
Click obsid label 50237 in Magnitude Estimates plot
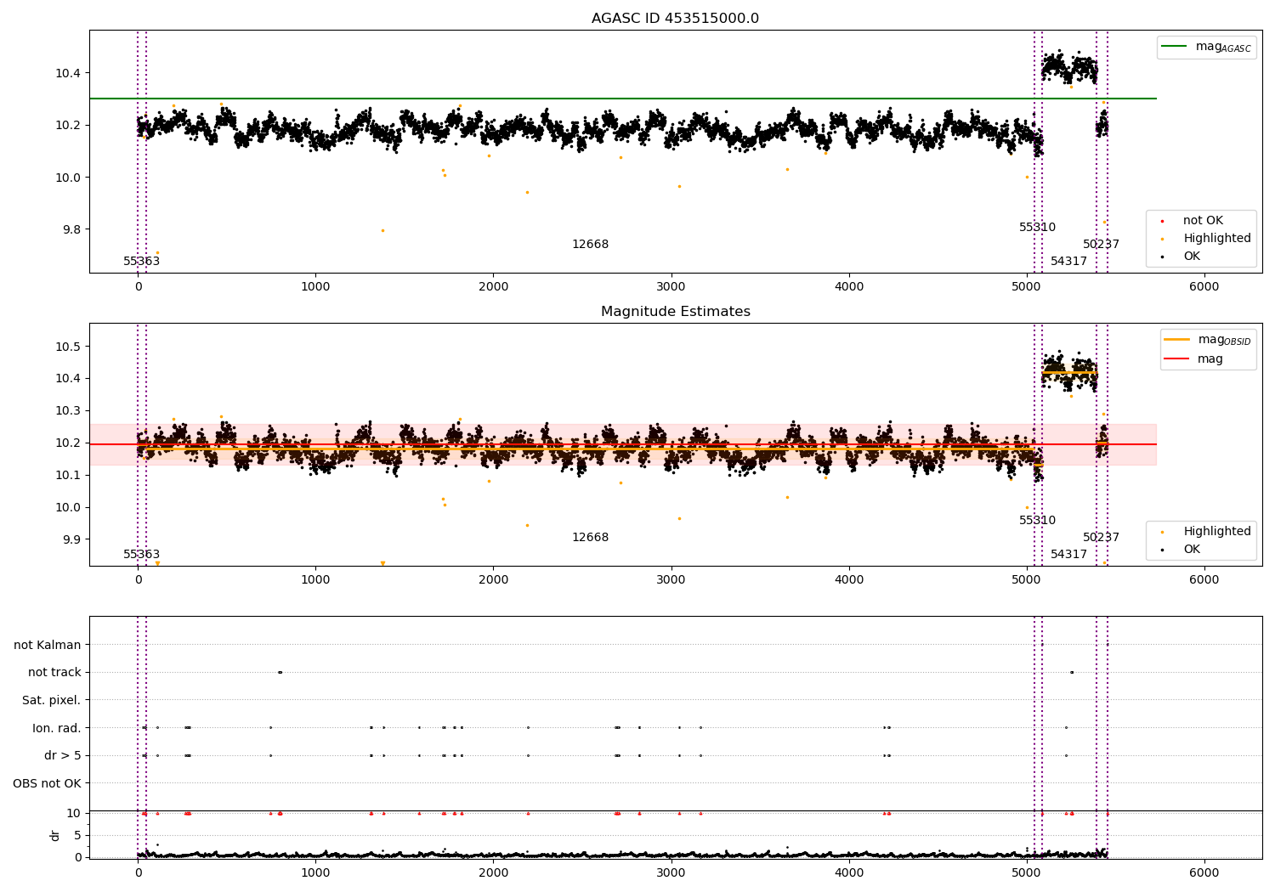click(x=1101, y=538)
